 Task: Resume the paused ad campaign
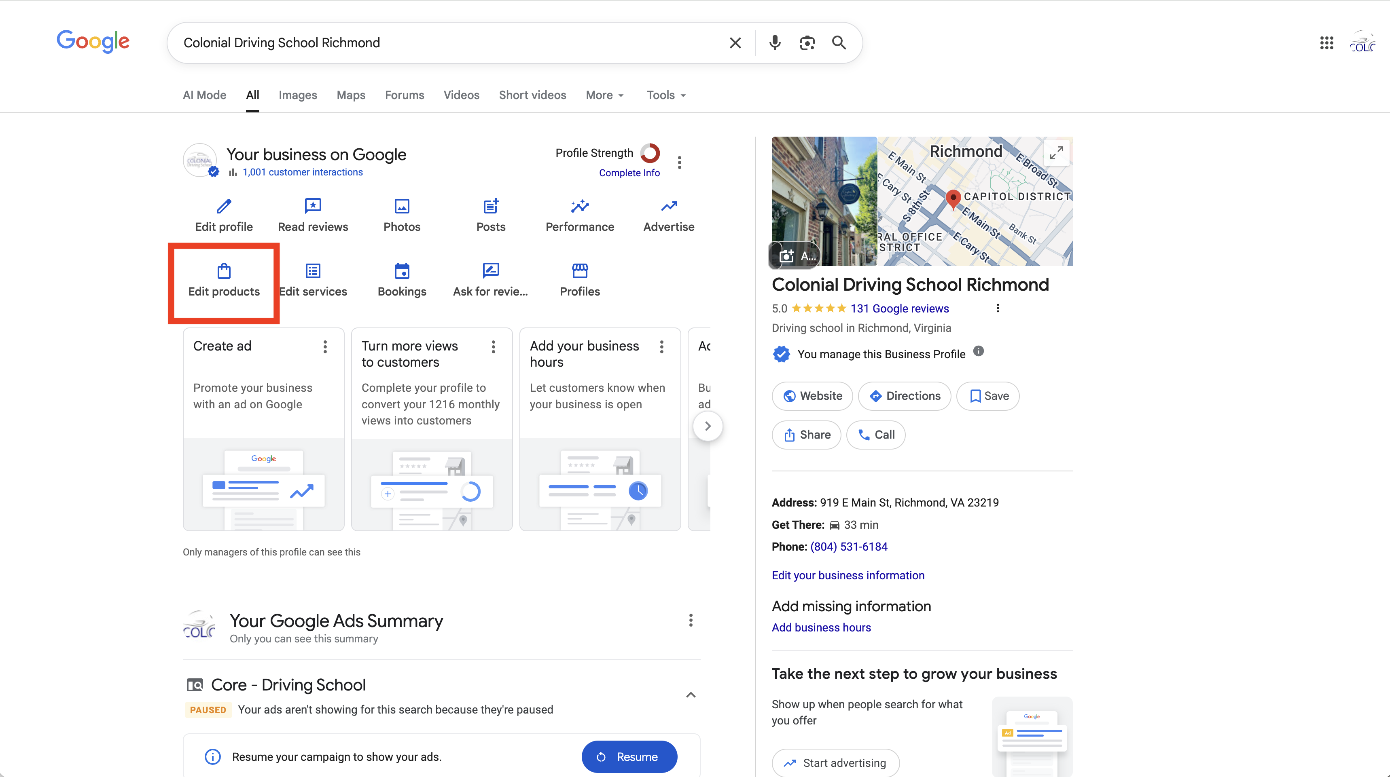629,756
